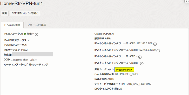Click the 表示 link for OCID
The height and width of the screenshot is (95, 189).
pos(25,60)
